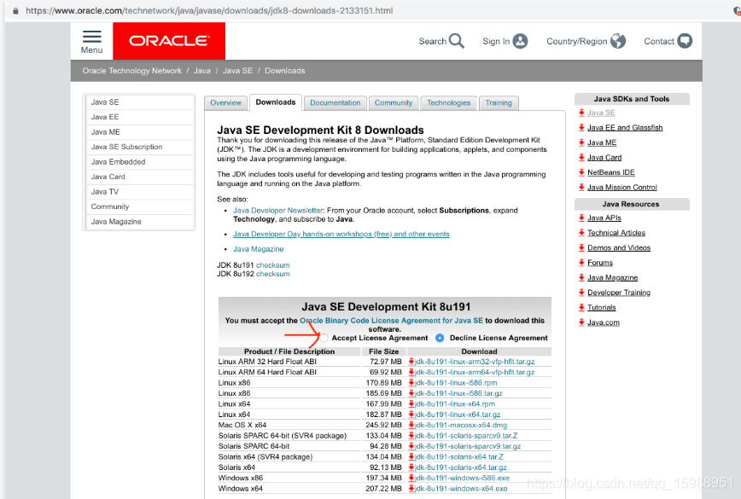
Task: Open JDK 8u192 checksum link
Action: click(x=272, y=274)
